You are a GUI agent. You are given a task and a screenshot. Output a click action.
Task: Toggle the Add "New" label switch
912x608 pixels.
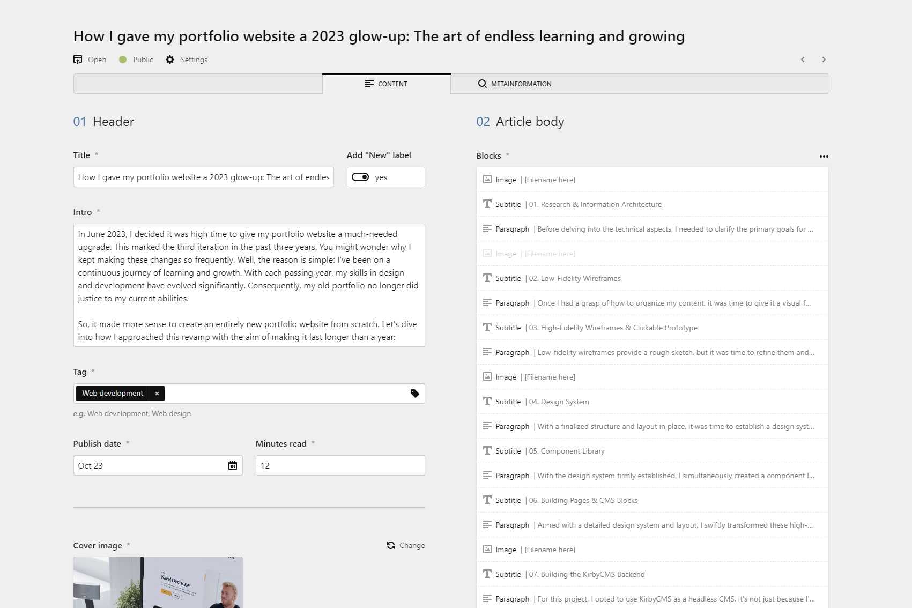(x=360, y=177)
